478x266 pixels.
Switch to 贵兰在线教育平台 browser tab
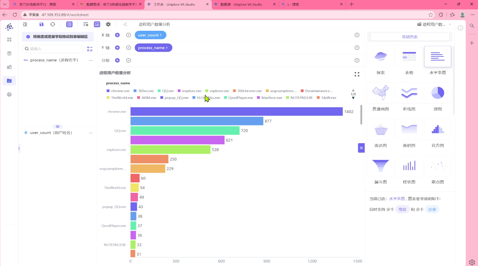tap(44, 4)
